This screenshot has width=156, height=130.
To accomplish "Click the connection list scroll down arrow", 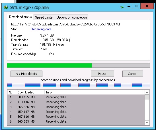I will [147, 123].
